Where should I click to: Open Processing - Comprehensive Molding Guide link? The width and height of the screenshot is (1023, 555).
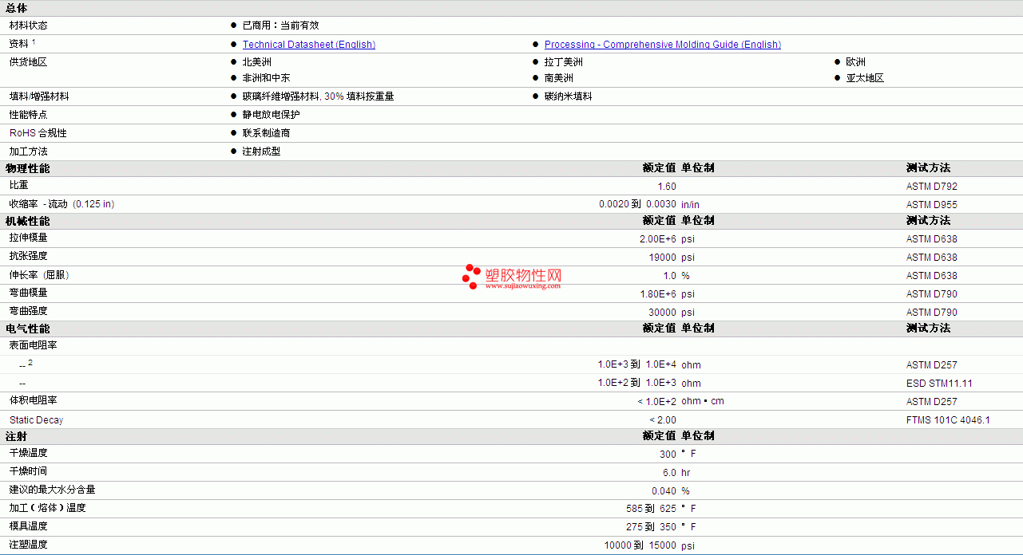(663, 45)
